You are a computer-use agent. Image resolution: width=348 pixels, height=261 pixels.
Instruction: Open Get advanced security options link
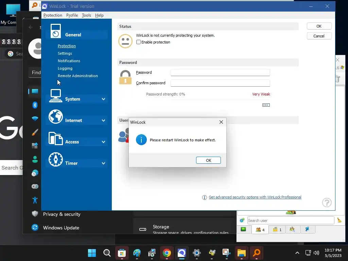tap(255, 197)
